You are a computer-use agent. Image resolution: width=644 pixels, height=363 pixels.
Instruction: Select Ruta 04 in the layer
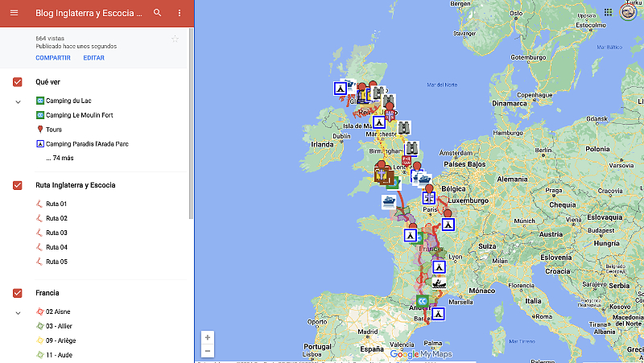coord(56,247)
